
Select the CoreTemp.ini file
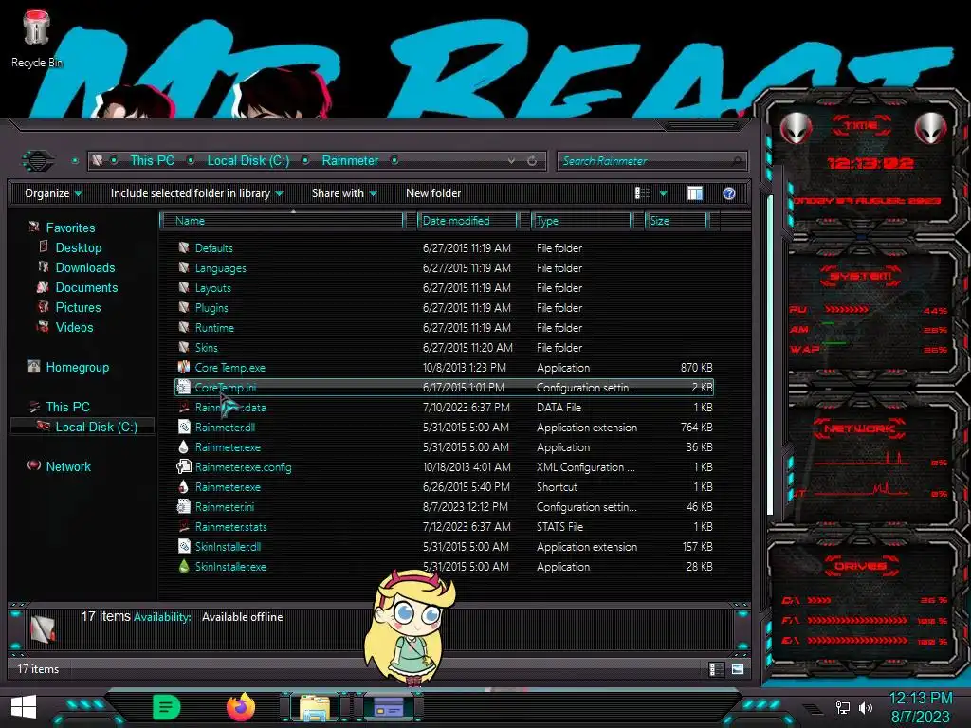(x=444, y=388)
